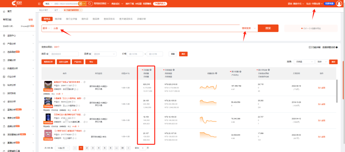The image size is (345, 152).
Task: Click the help icon next to 日销量 header
Action: point(150,70)
